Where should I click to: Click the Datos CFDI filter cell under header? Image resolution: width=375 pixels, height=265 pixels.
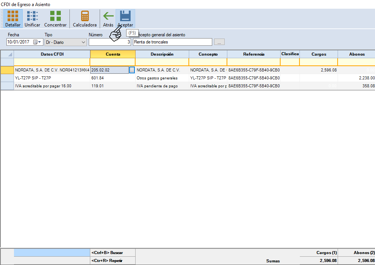[52, 62]
